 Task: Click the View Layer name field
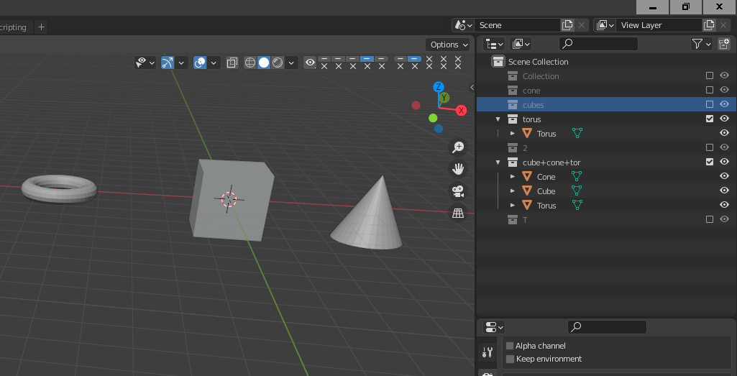659,25
